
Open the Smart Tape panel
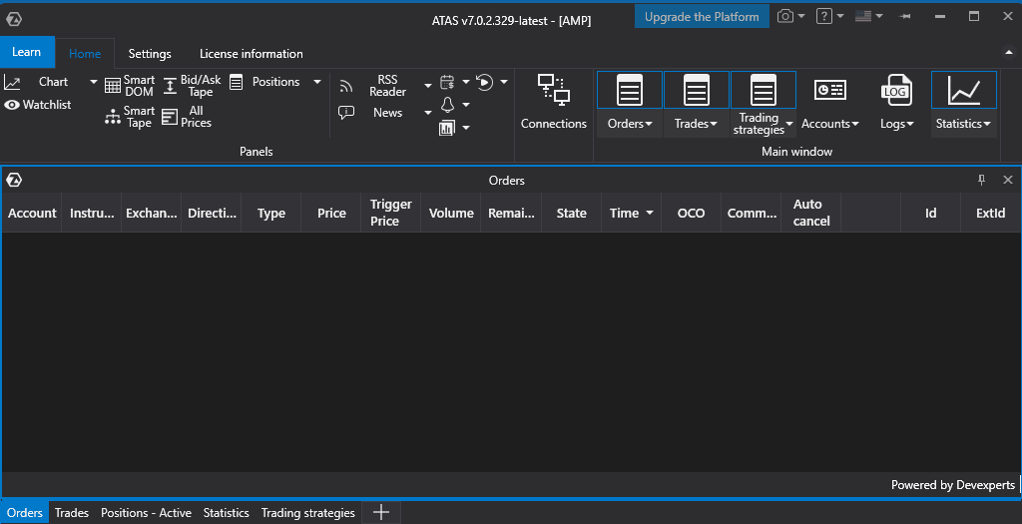coord(130,117)
